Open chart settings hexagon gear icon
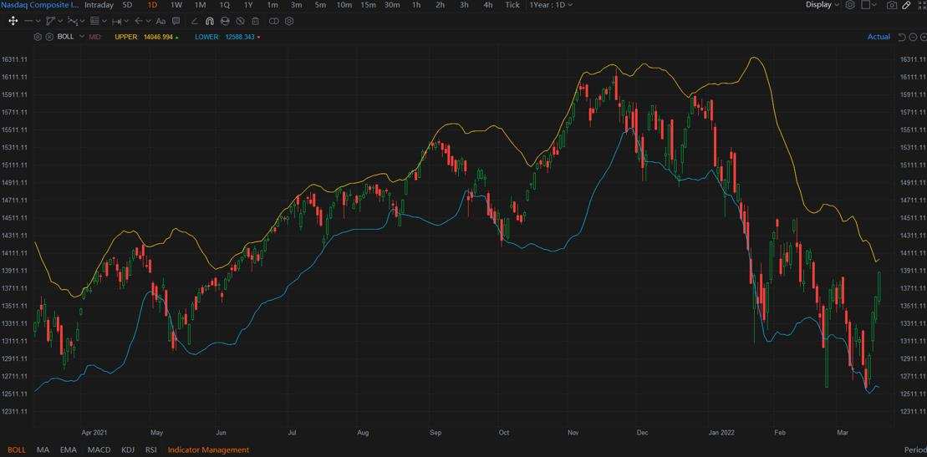The image size is (927, 457). click(x=850, y=5)
